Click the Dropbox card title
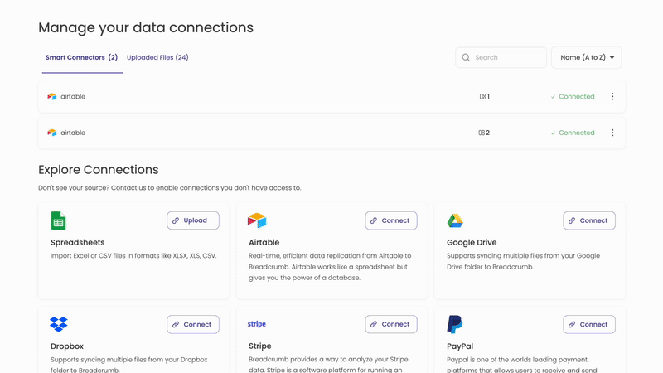This screenshot has height=373, width=663. pyautogui.click(x=67, y=346)
